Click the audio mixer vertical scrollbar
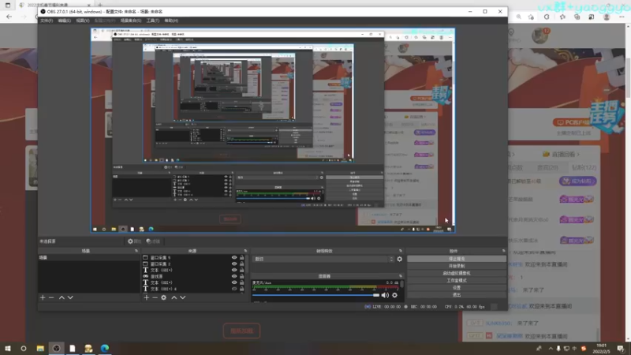This screenshot has height=355, width=631. (401, 284)
